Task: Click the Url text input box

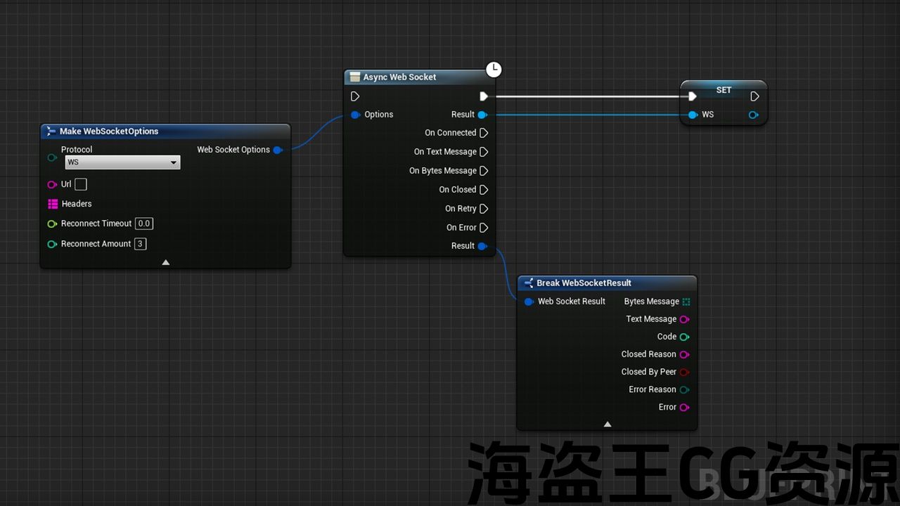Action: tap(81, 185)
